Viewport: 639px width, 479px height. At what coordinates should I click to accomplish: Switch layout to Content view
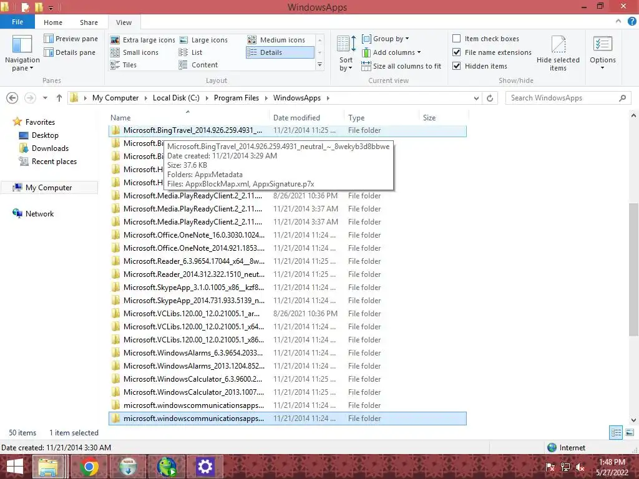pos(198,65)
